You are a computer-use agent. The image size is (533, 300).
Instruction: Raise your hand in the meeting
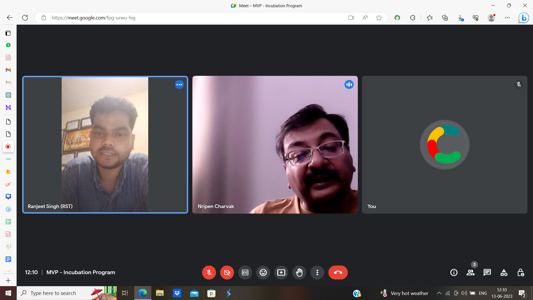coord(299,272)
